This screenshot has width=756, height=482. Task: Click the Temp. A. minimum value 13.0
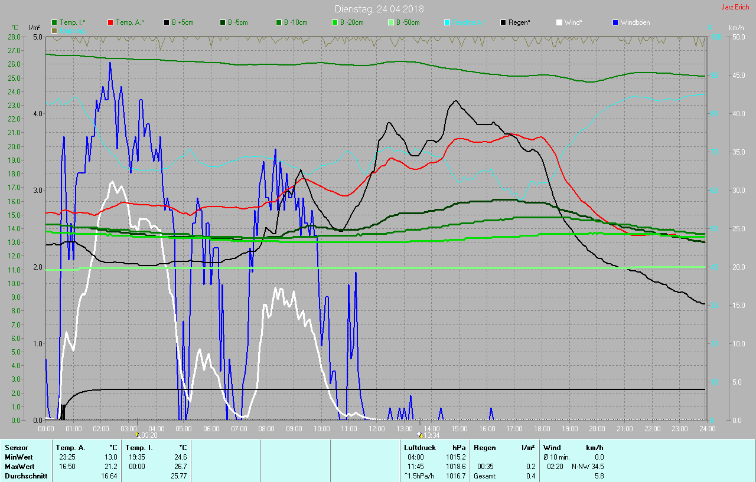(111, 457)
